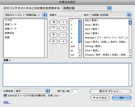The width and height of the screenshot is (135, 107).
Task: Insert the double quotes operator
Action: [53, 28]
